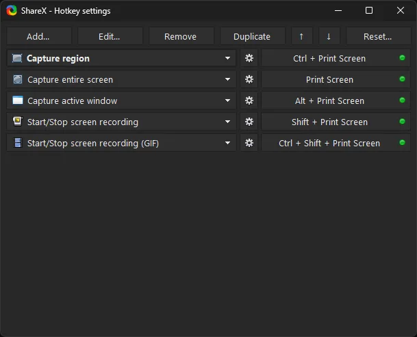417x337 pixels.
Task: Click the Capture active window row icon
Action: [x=18, y=100]
